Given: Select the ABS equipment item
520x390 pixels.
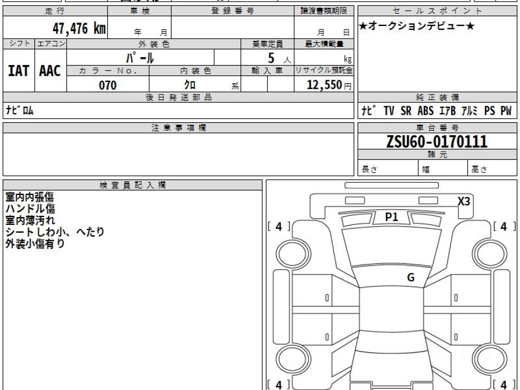Looking at the screenshot, I should 426,111.
